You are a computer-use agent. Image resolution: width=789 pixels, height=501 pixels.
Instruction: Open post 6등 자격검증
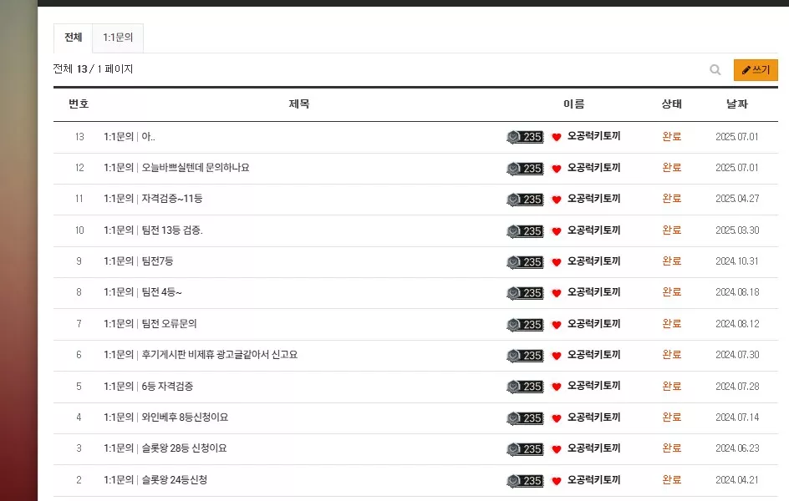coord(167,386)
